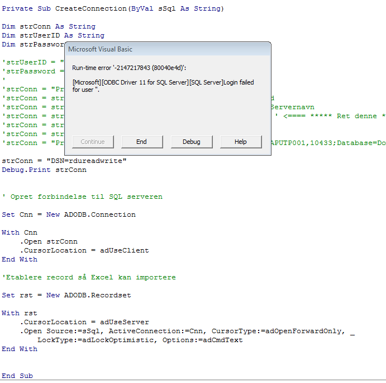Click the .CursorLocation = adUseClient line
This screenshot has width=386, height=383.
[x=85, y=250]
